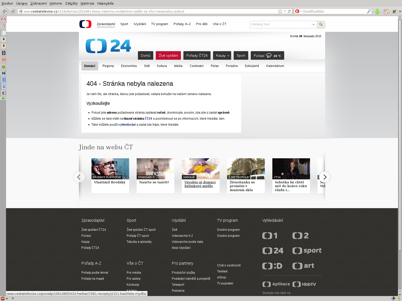The width and height of the screenshot is (402, 301).
Task: Click the carousel next arrow
Action: [x=325, y=177]
